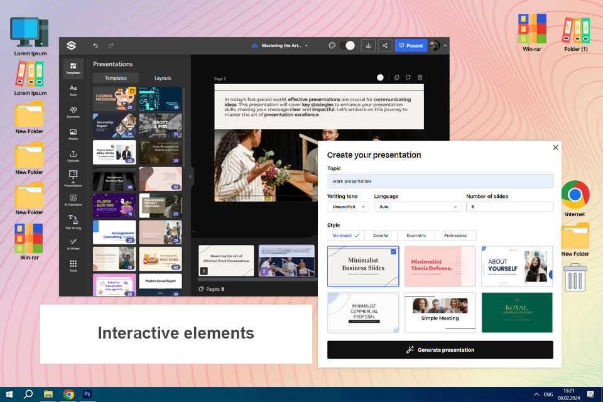The height and width of the screenshot is (402, 603).
Task: Click the download icon button
Action: click(368, 45)
